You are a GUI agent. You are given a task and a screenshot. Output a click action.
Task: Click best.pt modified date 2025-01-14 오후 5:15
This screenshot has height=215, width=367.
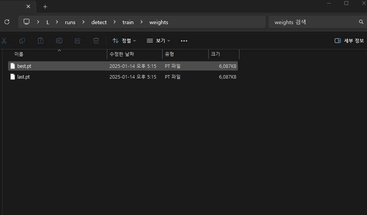(x=133, y=66)
